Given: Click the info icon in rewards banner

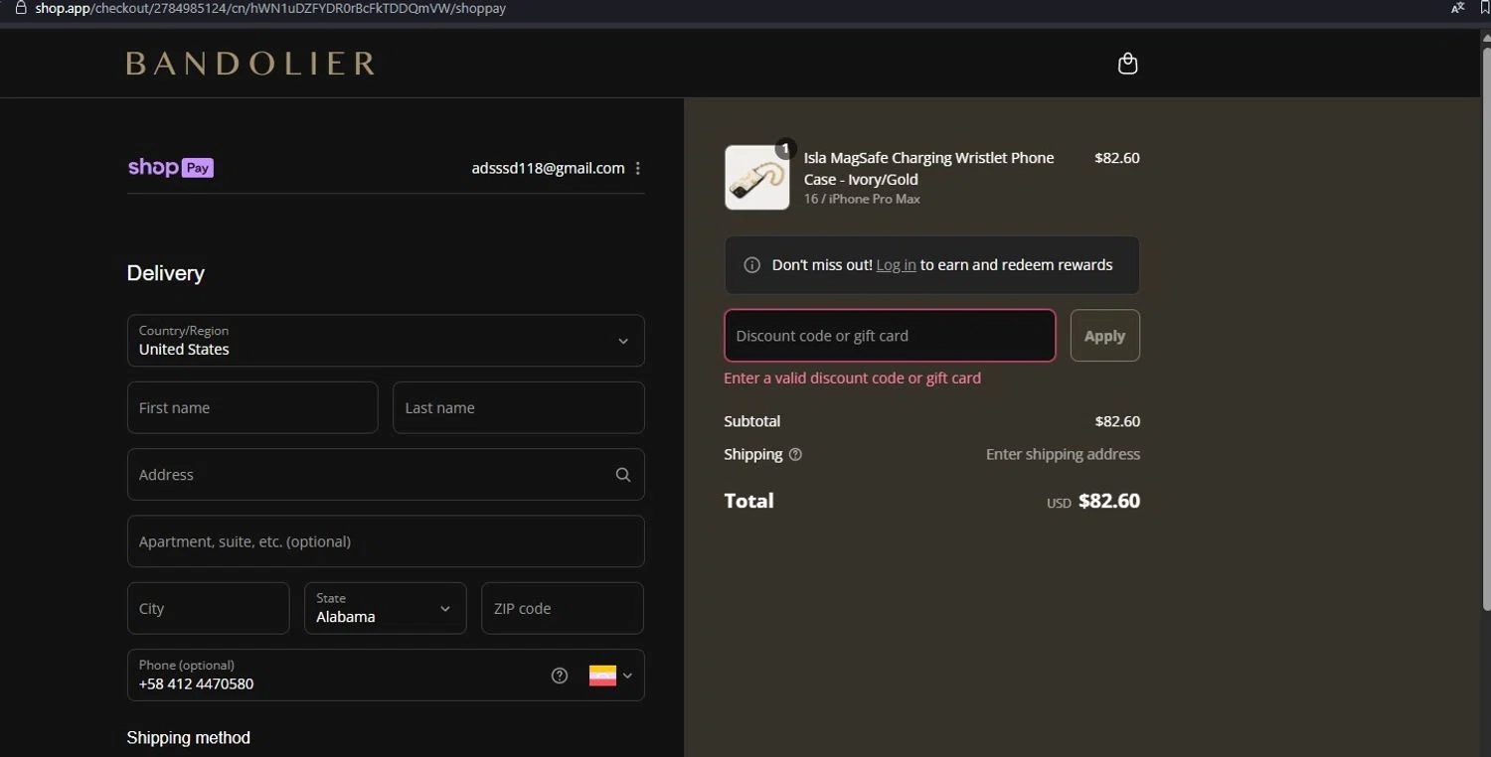Looking at the screenshot, I should coord(752,265).
